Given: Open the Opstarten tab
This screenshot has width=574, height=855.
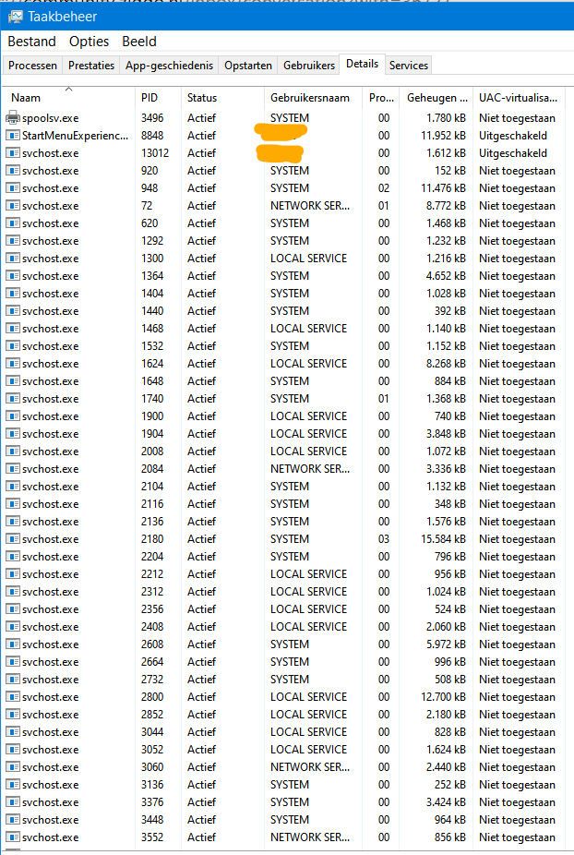Looking at the screenshot, I should pyautogui.click(x=248, y=66).
